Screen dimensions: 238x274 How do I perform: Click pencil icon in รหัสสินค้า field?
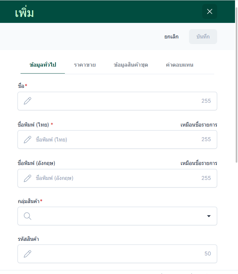pyautogui.click(x=27, y=254)
